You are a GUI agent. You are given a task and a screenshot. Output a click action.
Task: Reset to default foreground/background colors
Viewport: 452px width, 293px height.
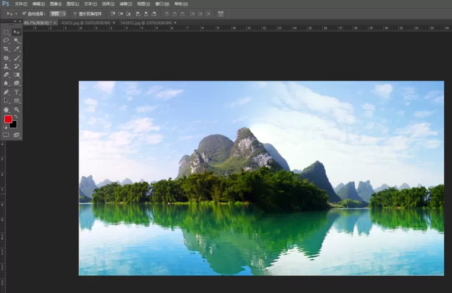(5, 127)
